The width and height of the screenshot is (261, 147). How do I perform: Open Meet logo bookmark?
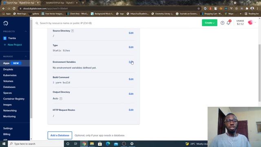tap(20, 14)
